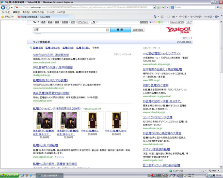Click the first quick launch icon beside スタート
This screenshot has height=178, width=223.
click(x=22, y=176)
